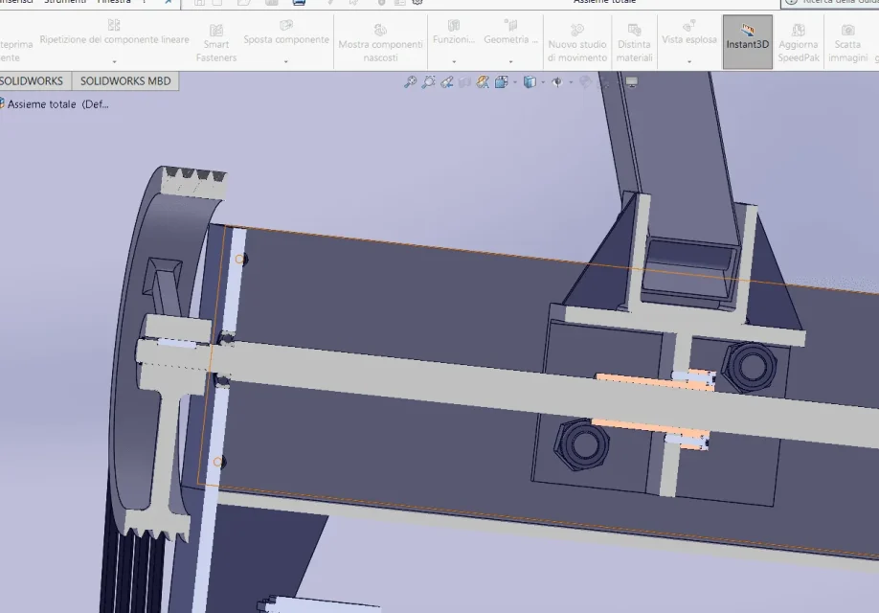Select Assieme totale (Def... tree root
The width and height of the screenshot is (879, 613).
pyautogui.click(x=55, y=104)
